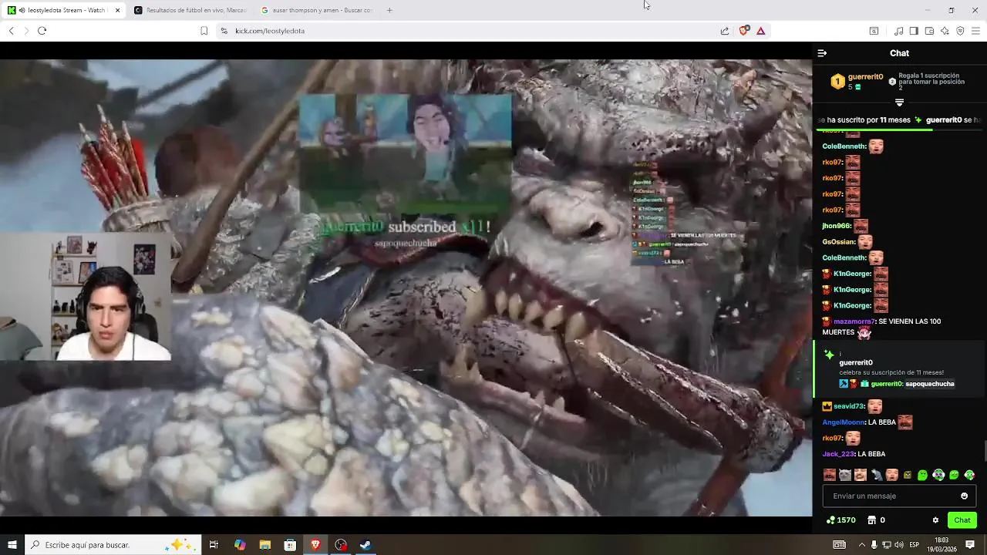The height and width of the screenshot is (555, 987).
Task: Open Microsoft Store from taskbar
Action: [x=290, y=545]
